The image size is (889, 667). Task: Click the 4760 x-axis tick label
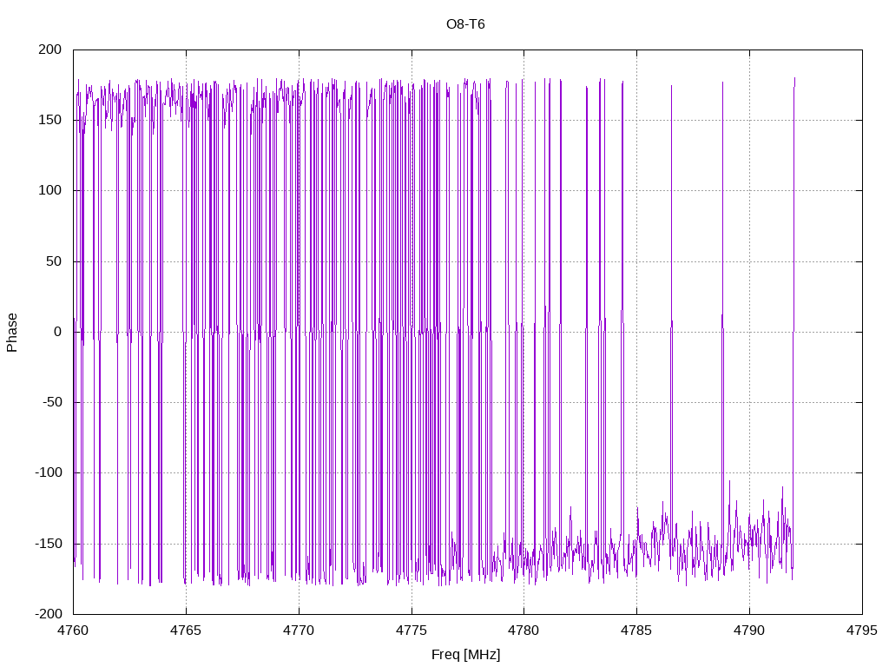(73, 631)
